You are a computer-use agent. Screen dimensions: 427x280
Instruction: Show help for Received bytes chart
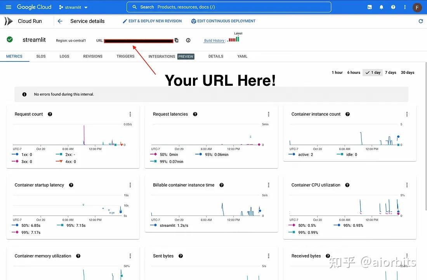[328, 256]
